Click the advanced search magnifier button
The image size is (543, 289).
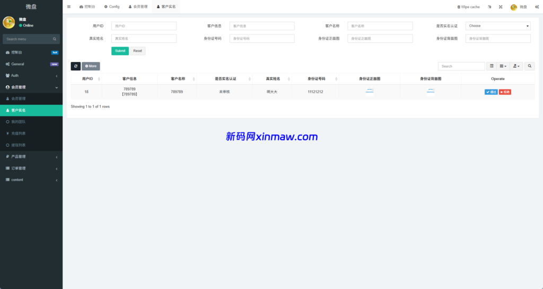click(530, 66)
